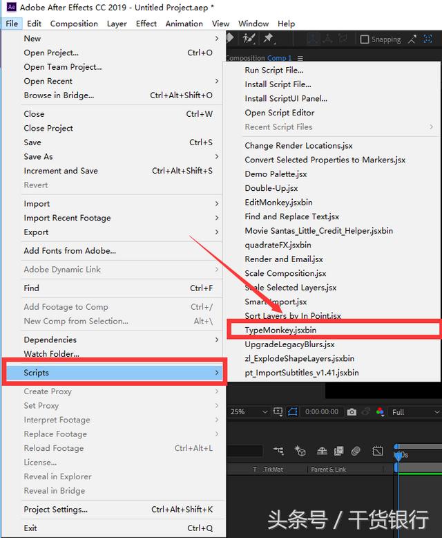Choose Add Fonts from Adobe...
442x538 pixels.
(x=113, y=251)
